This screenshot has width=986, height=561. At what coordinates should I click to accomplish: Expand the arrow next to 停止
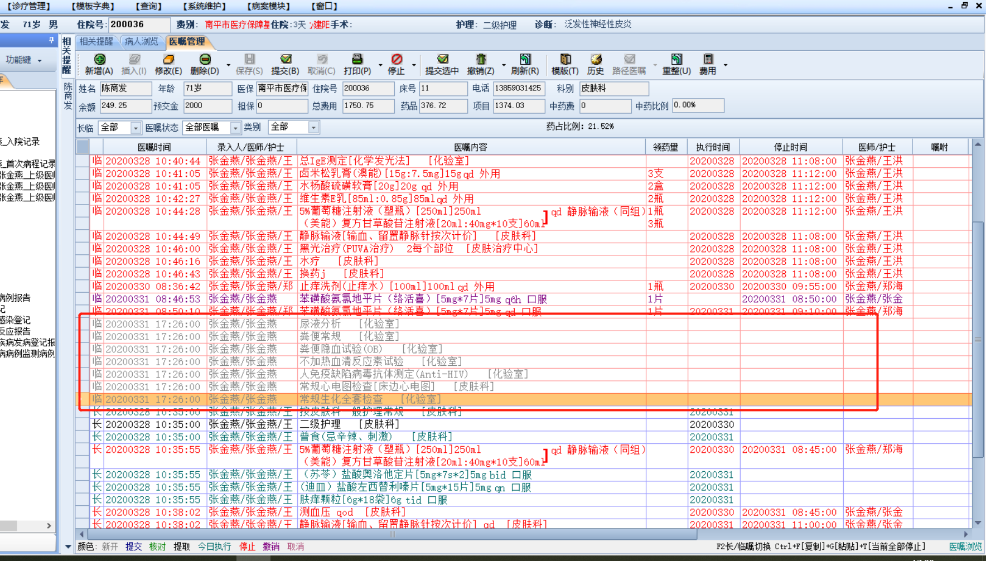[414, 65]
